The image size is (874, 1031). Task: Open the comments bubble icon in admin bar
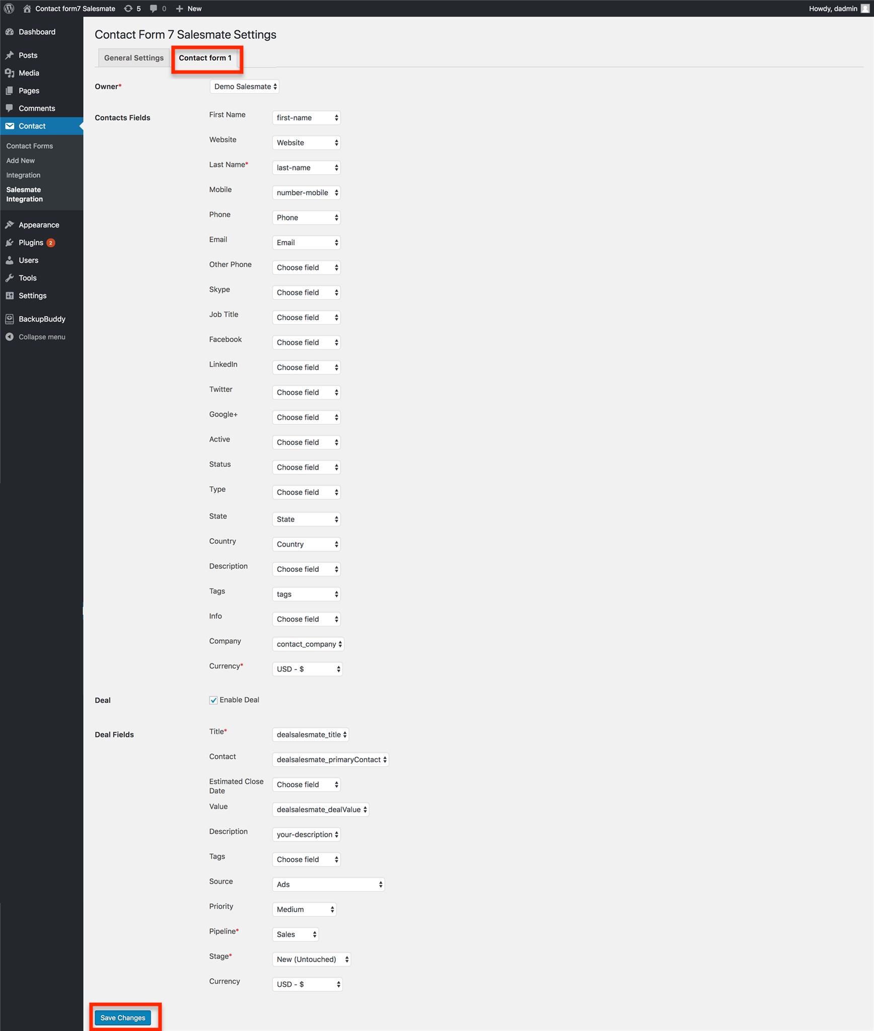pyautogui.click(x=154, y=9)
